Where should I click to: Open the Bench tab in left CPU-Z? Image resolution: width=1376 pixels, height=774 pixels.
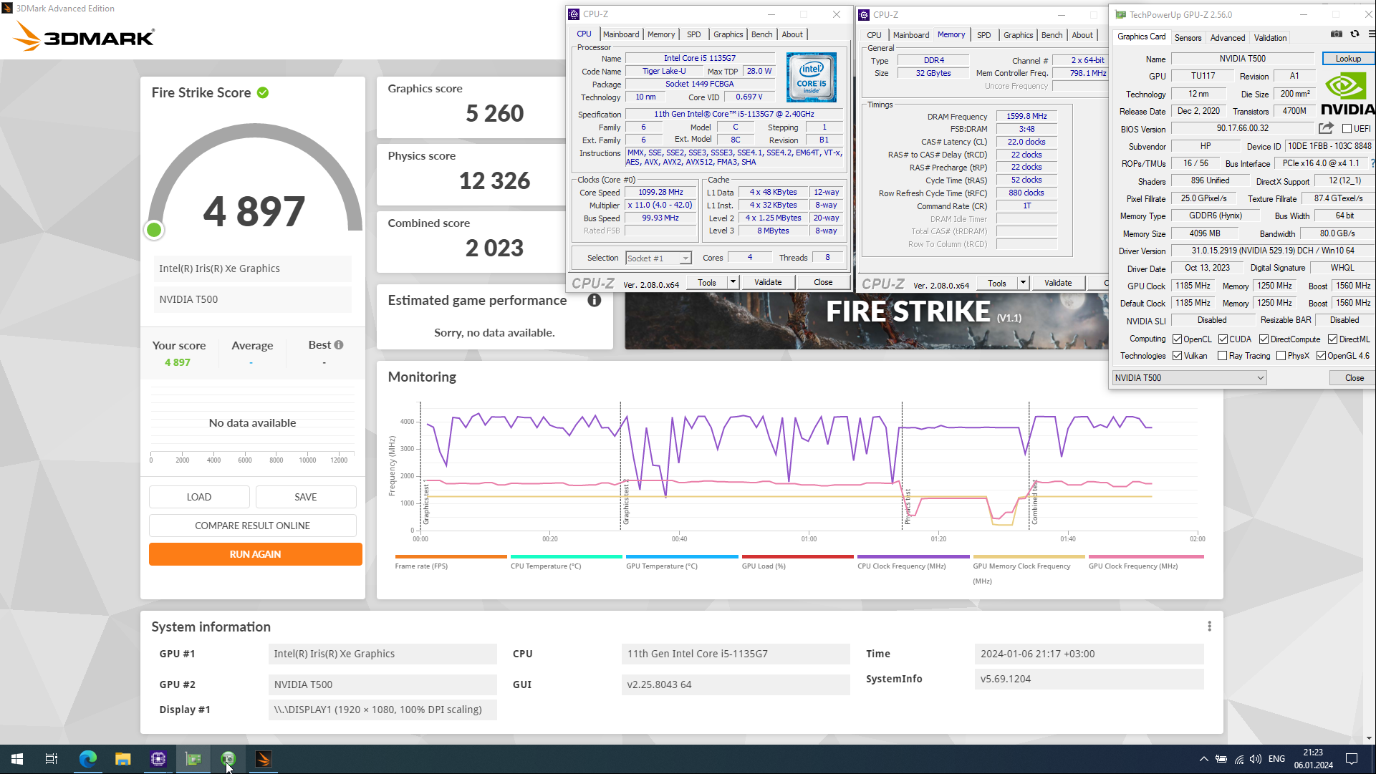click(x=761, y=34)
